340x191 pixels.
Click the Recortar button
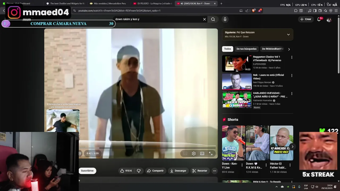pos(200,171)
